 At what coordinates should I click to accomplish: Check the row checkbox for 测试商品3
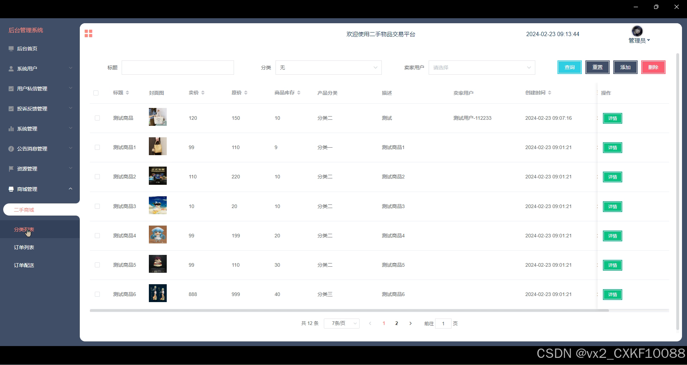click(97, 206)
